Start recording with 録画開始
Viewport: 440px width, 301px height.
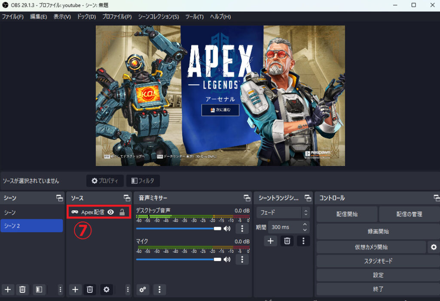coord(378,231)
